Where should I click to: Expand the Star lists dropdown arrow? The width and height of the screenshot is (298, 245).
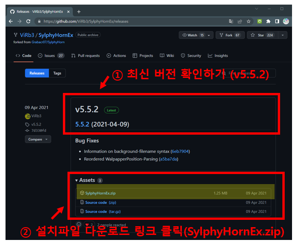(x=282, y=35)
